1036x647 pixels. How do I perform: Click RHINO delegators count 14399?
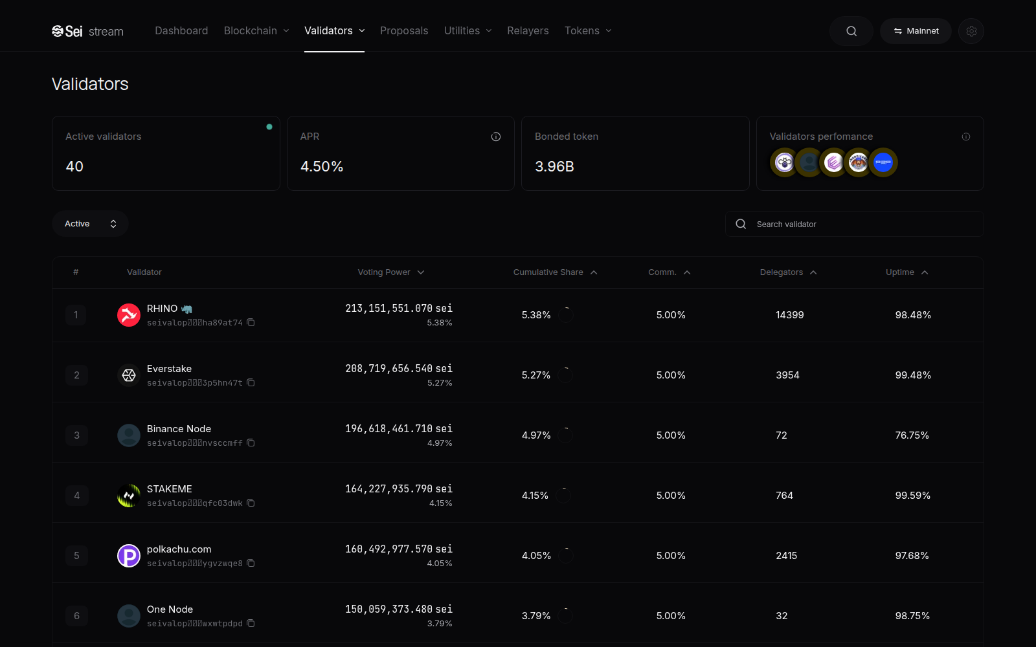790,315
